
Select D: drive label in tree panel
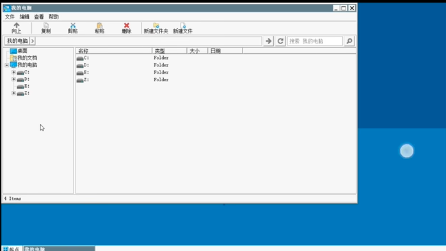coord(27,79)
